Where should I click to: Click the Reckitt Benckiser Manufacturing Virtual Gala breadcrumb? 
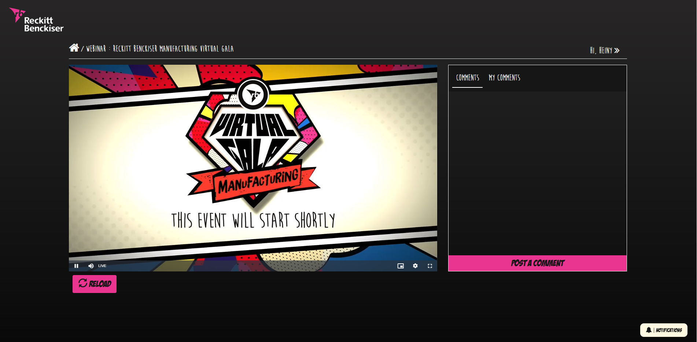click(173, 49)
